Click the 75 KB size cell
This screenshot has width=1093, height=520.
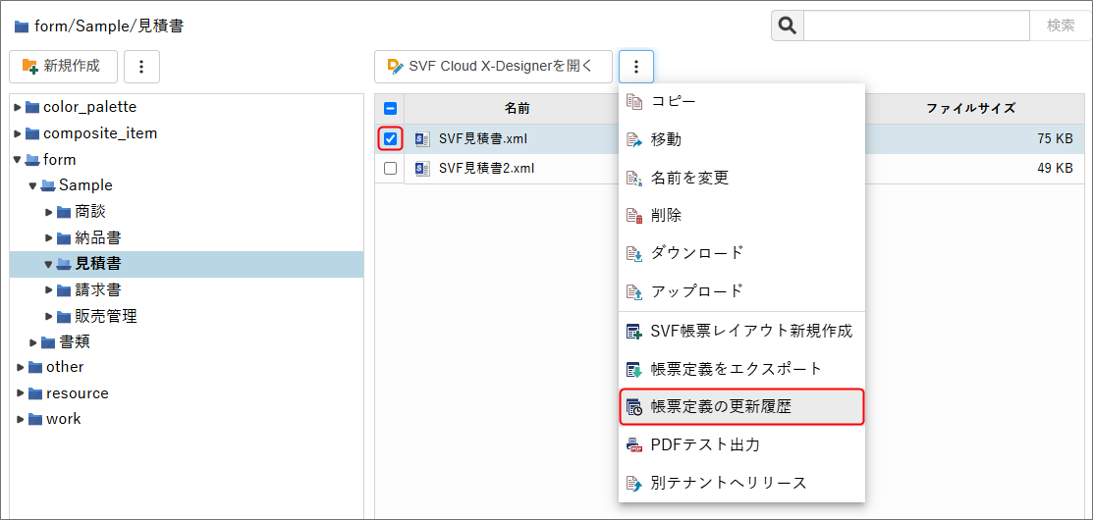(x=1055, y=139)
